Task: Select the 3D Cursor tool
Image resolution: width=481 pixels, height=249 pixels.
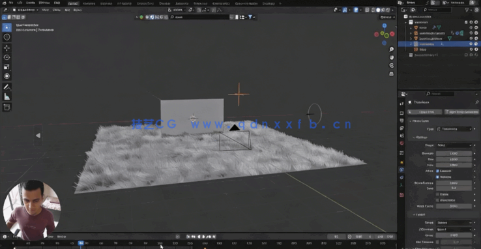Action: [7, 37]
